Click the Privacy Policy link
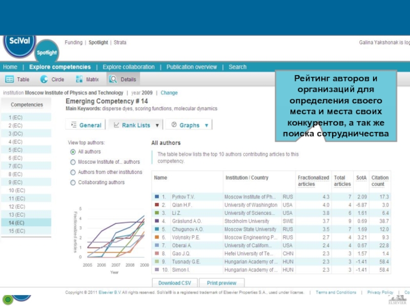Image resolution: width=410 pixels, height=307 pixels. pos(380,292)
